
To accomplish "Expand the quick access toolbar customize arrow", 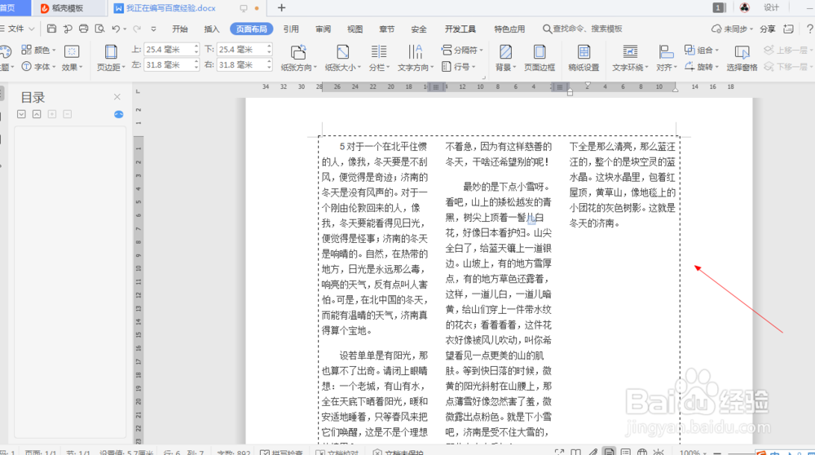I will tap(153, 29).
